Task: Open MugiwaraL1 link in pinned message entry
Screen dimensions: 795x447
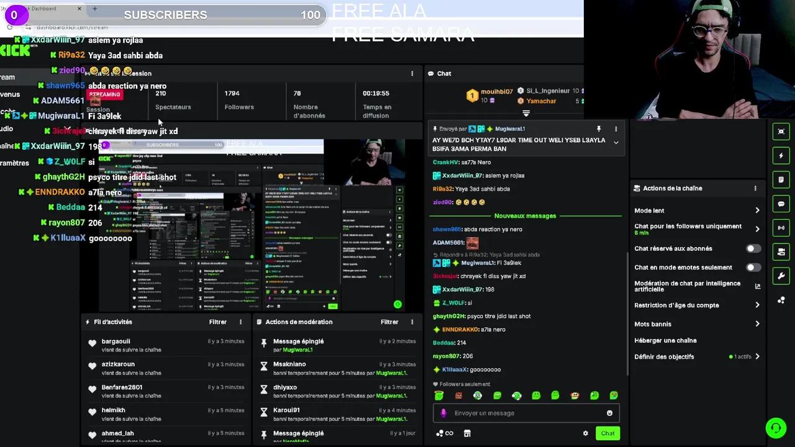Action: click(x=298, y=350)
